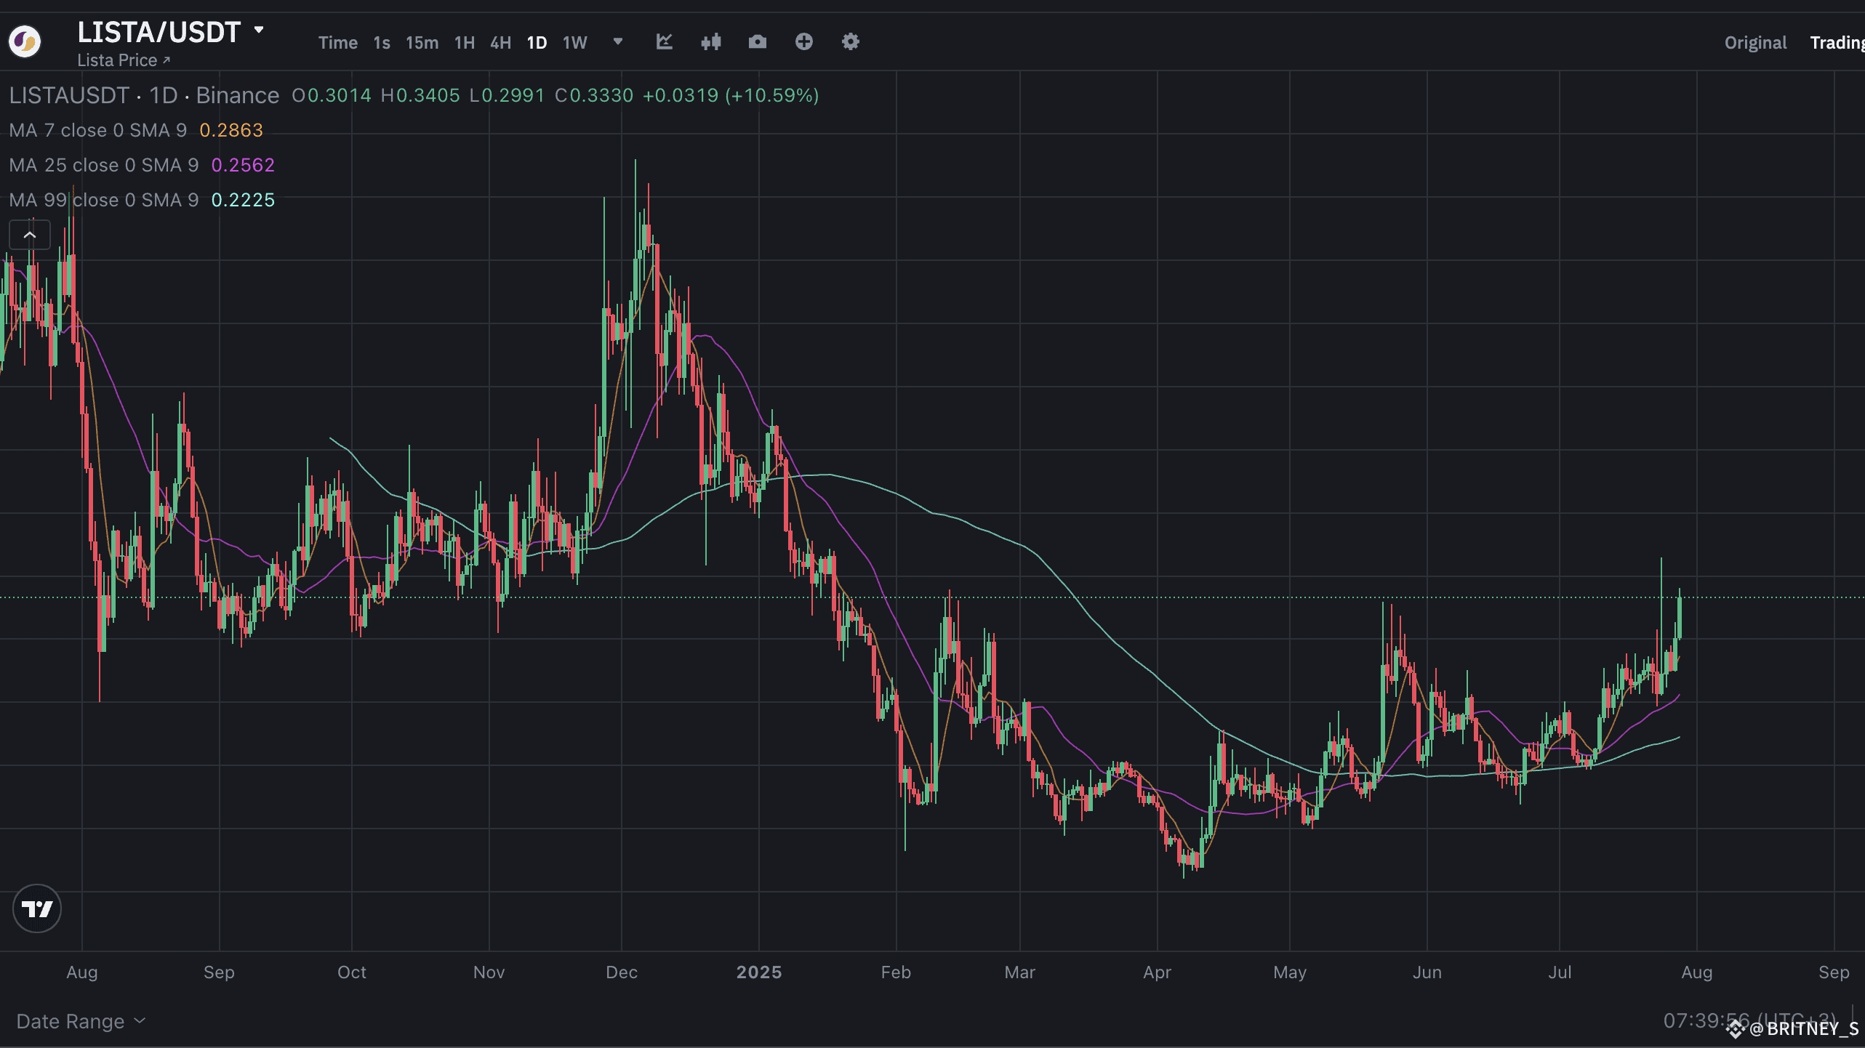Click the MA 7 indicator legend
The image size is (1865, 1048).
(x=97, y=130)
